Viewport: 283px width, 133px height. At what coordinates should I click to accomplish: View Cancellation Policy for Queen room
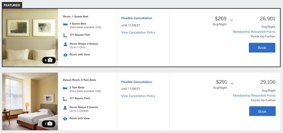138,33
